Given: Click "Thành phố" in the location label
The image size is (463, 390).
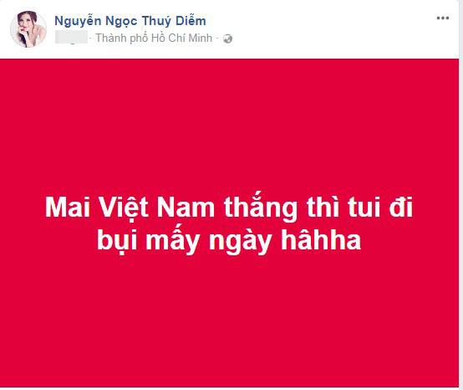Looking at the screenshot, I should click(x=122, y=38).
